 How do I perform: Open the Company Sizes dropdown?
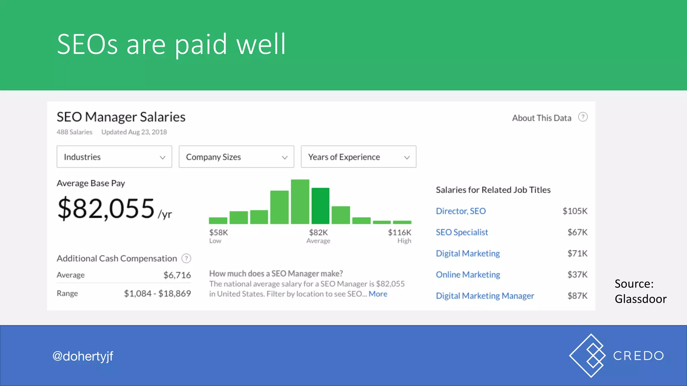coord(236,156)
